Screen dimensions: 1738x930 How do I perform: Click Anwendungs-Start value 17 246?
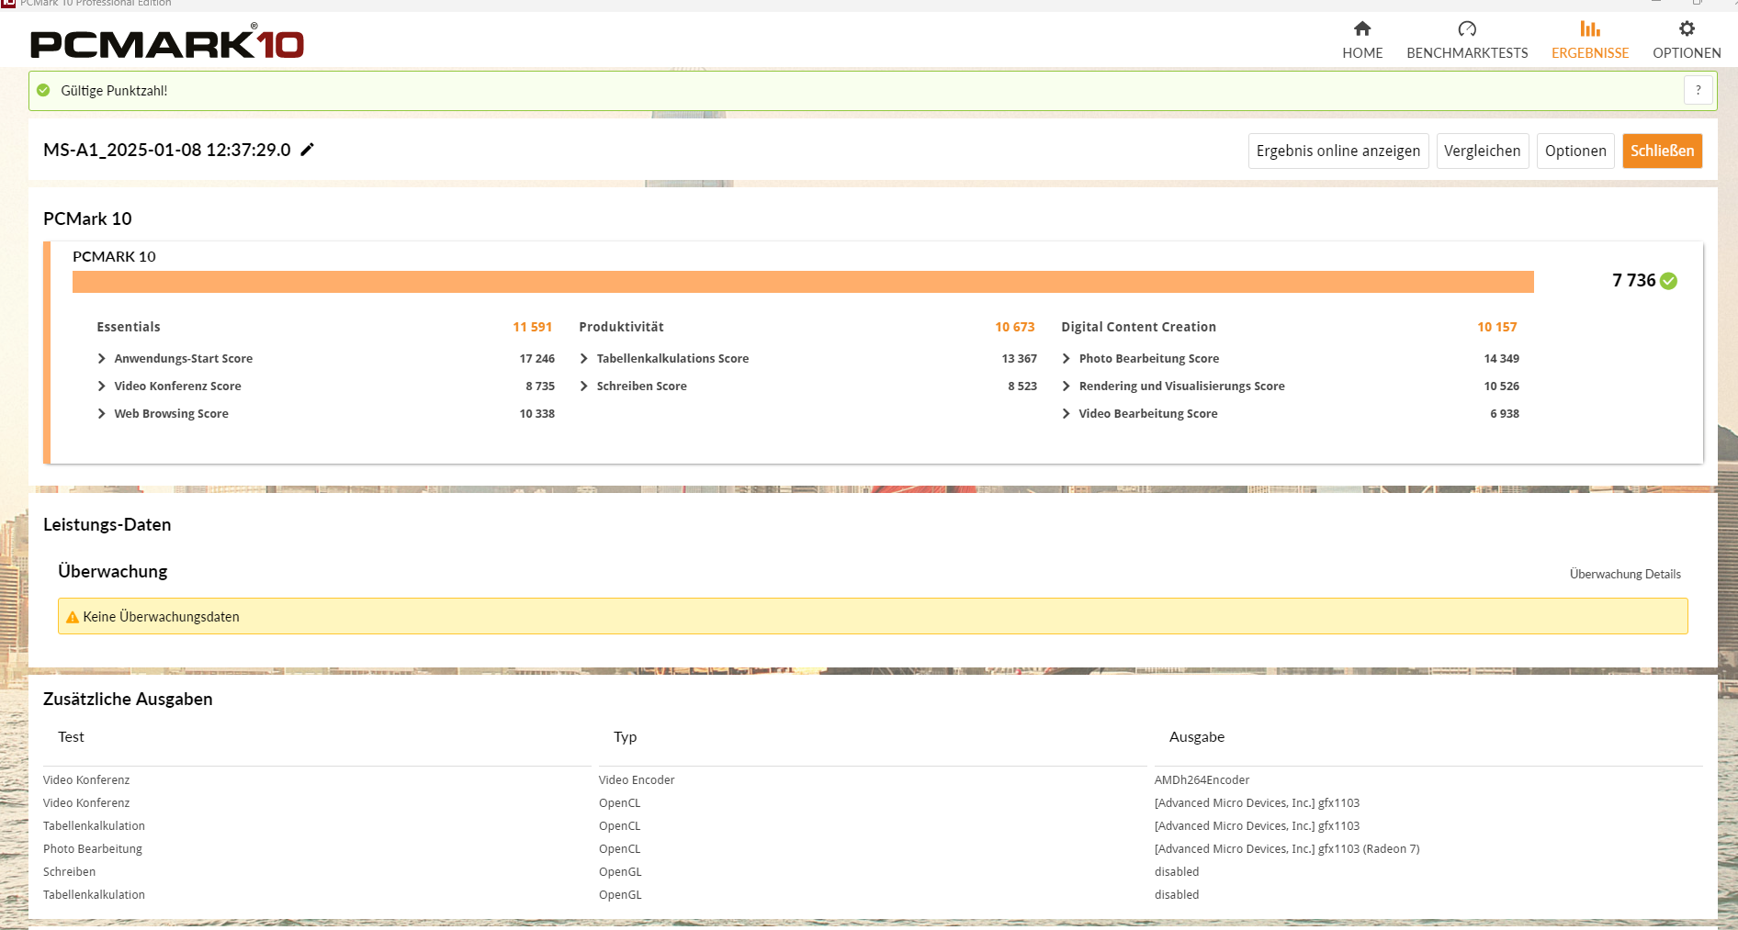pyautogui.click(x=537, y=359)
